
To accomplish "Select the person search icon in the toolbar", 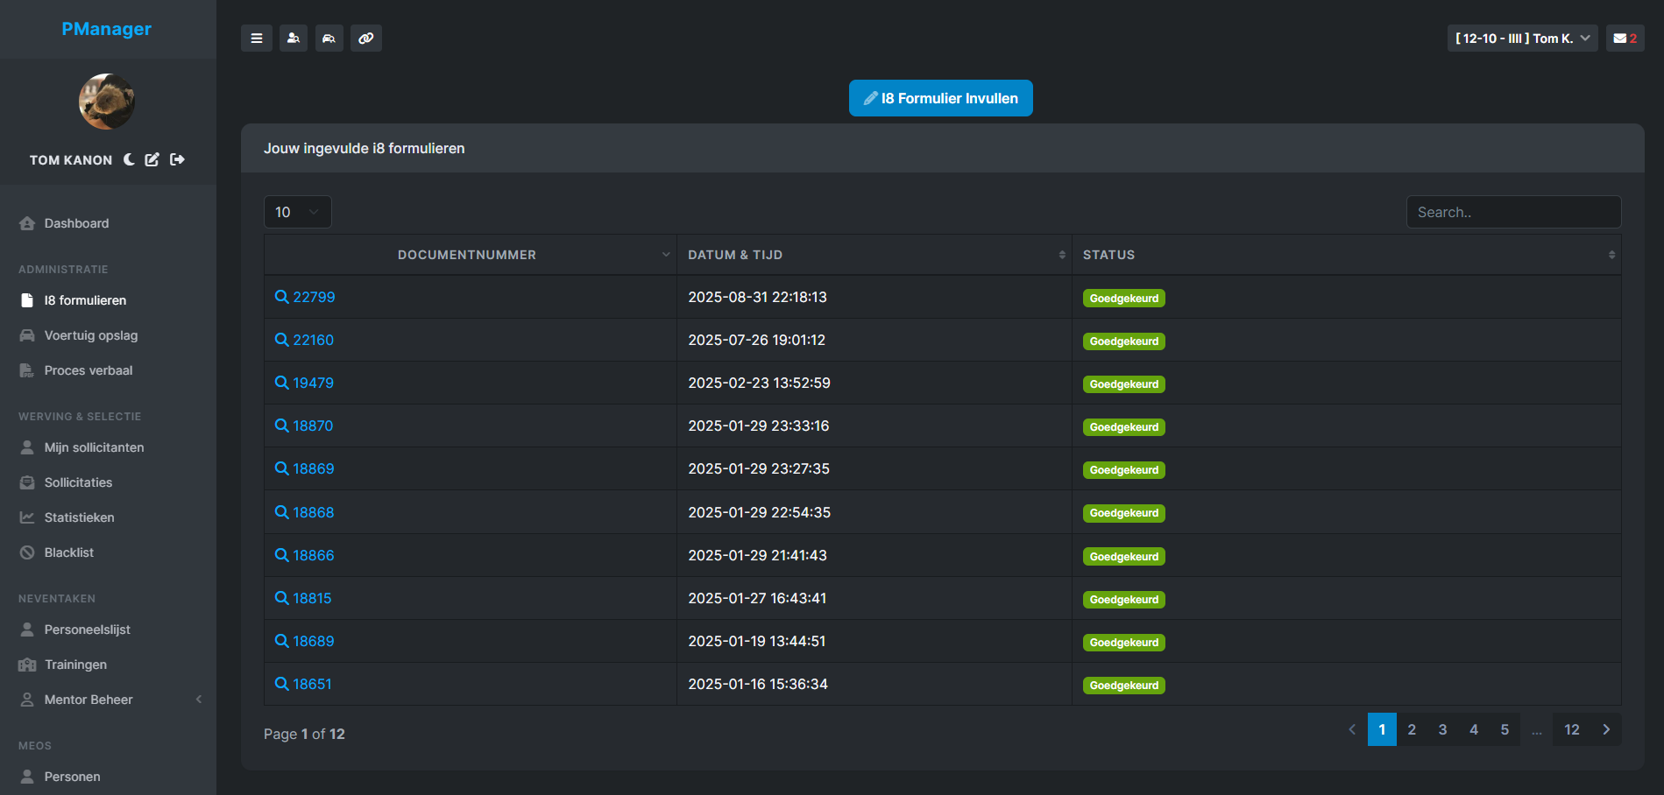I will [x=293, y=38].
